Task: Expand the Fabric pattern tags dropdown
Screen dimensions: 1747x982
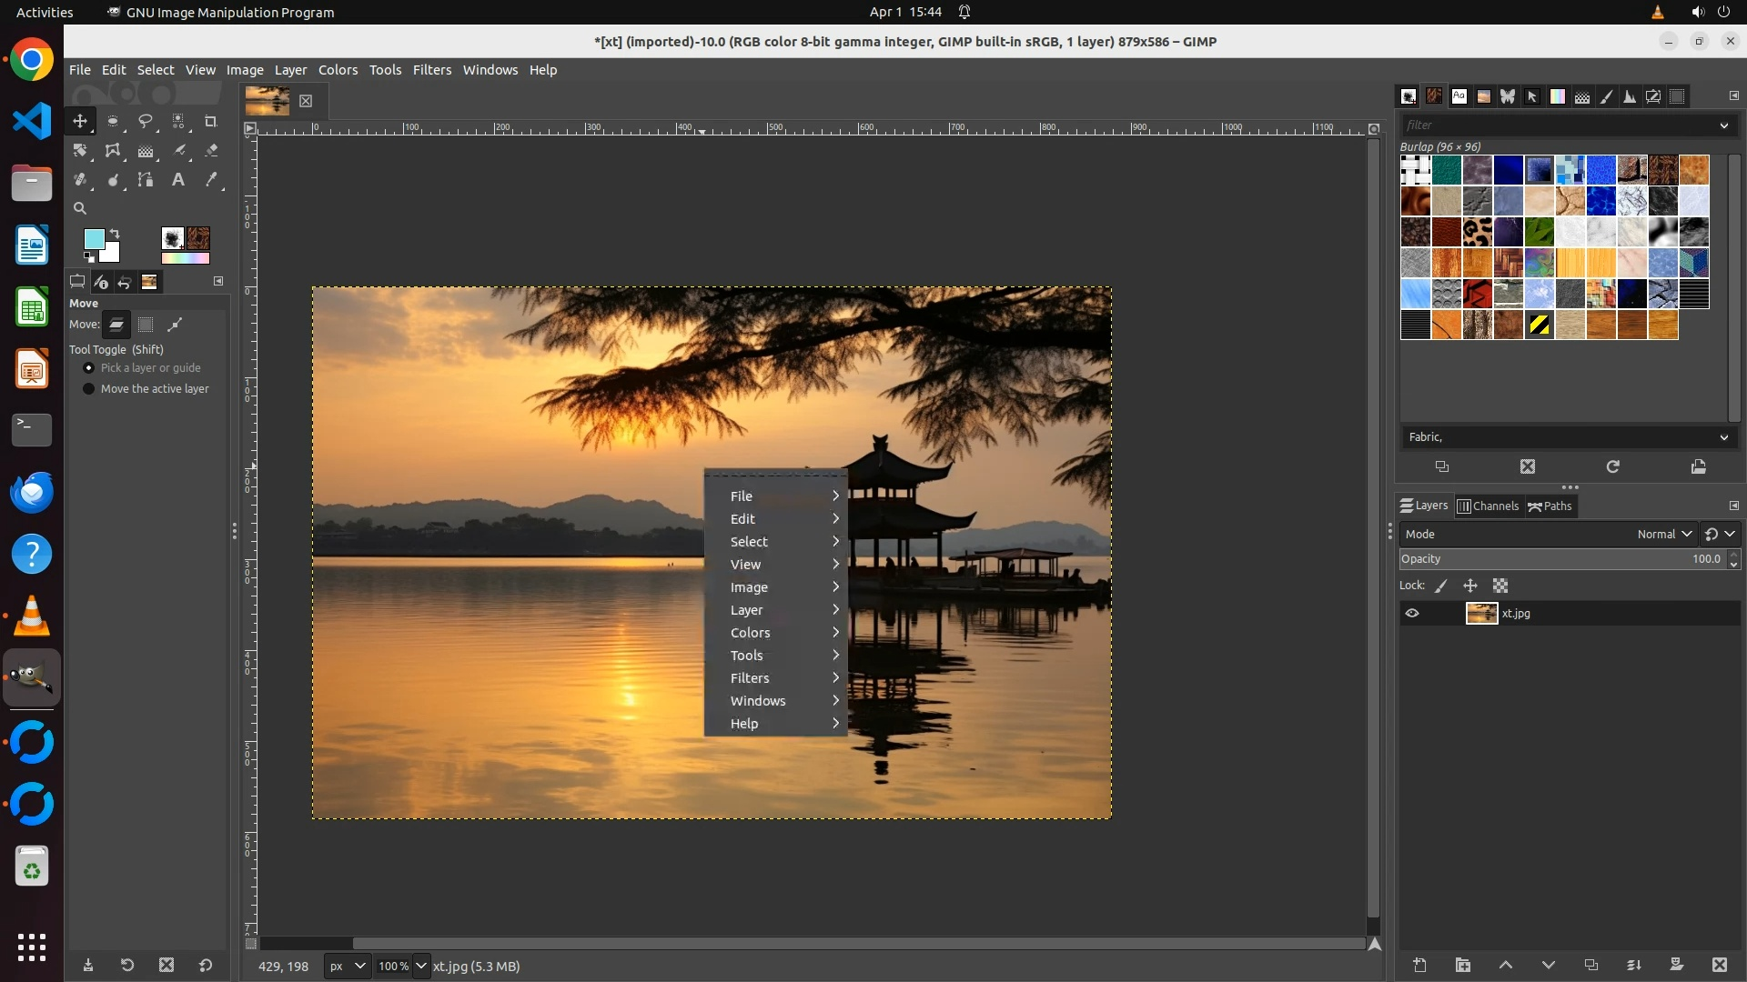Action: (x=1723, y=437)
